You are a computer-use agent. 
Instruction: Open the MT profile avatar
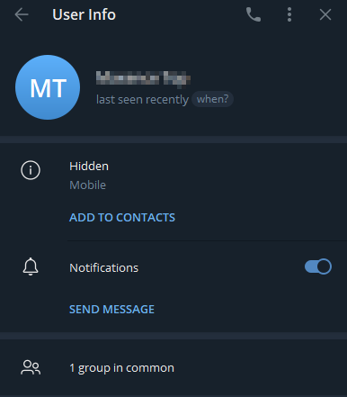48,87
